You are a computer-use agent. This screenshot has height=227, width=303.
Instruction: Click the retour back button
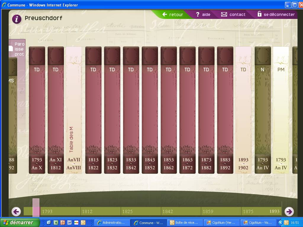click(x=173, y=14)
